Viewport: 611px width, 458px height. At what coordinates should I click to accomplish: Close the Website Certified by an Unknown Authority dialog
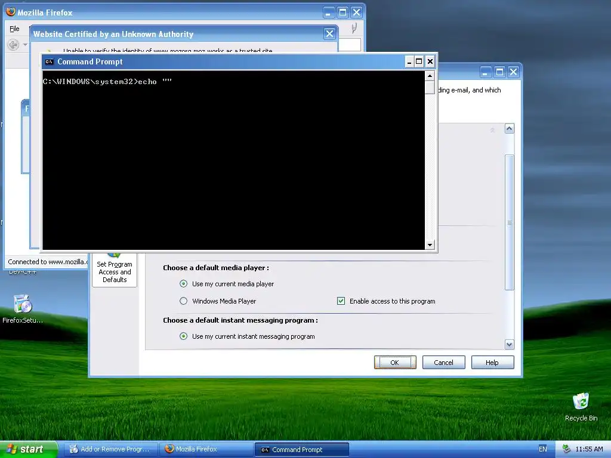point(329,34)
